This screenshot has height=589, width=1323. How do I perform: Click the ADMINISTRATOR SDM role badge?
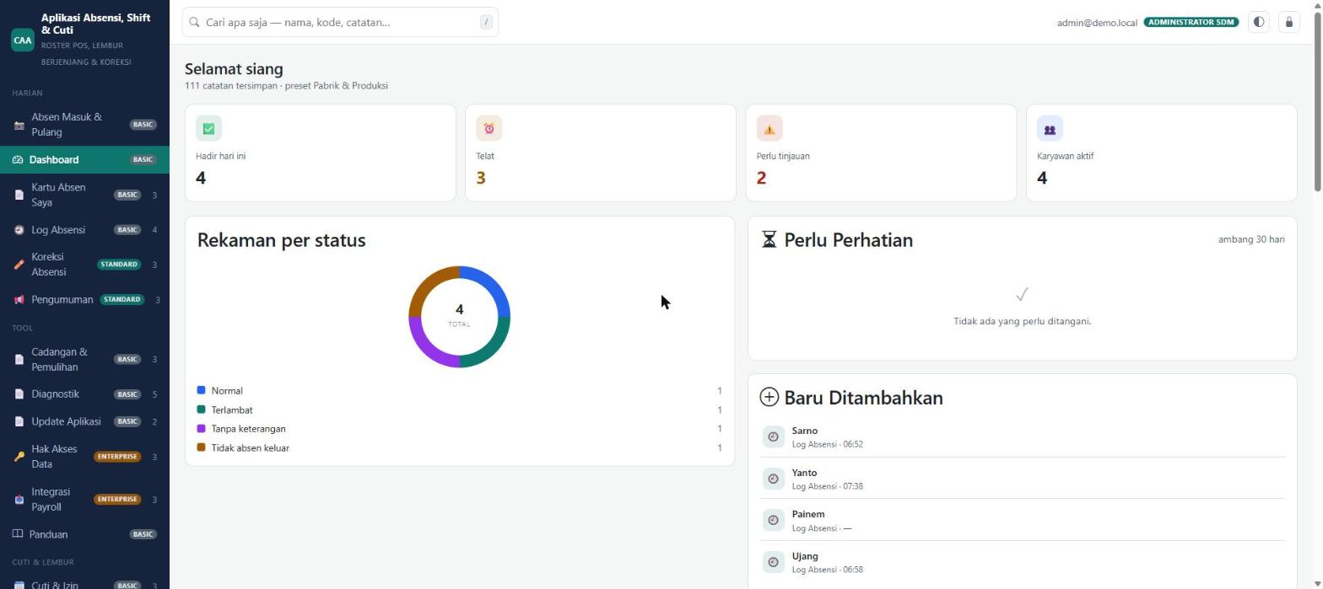[x=1191, y=23]
